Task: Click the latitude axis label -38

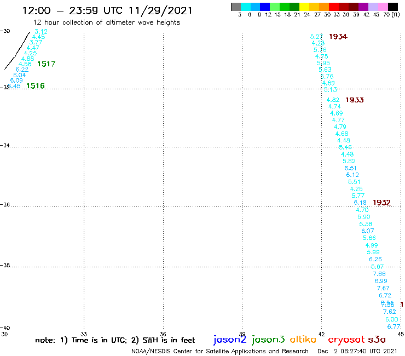Action: (5, 265)
